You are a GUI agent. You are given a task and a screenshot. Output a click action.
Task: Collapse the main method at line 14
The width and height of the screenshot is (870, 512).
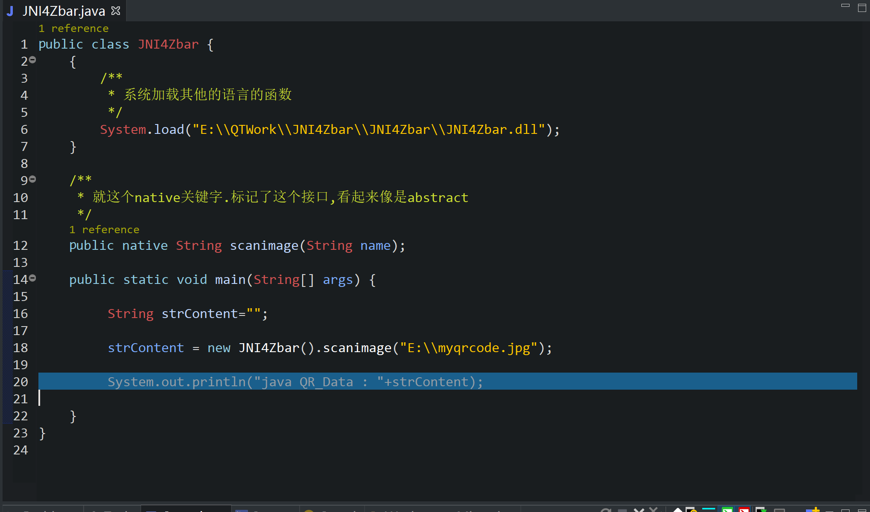click(32, 278)
